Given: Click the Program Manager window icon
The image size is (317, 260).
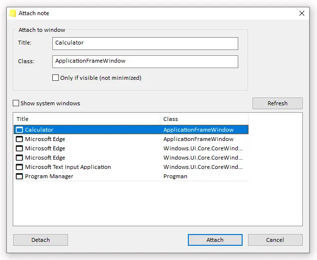Looking at the screenshot, I should tap(19, 176).
